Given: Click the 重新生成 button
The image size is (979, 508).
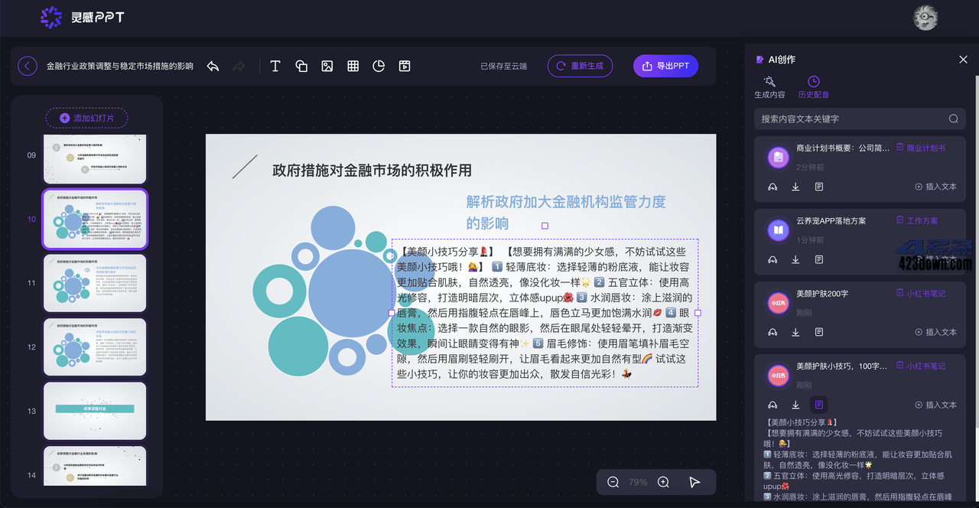Looking at the screenshot, I should pos(580,66).
